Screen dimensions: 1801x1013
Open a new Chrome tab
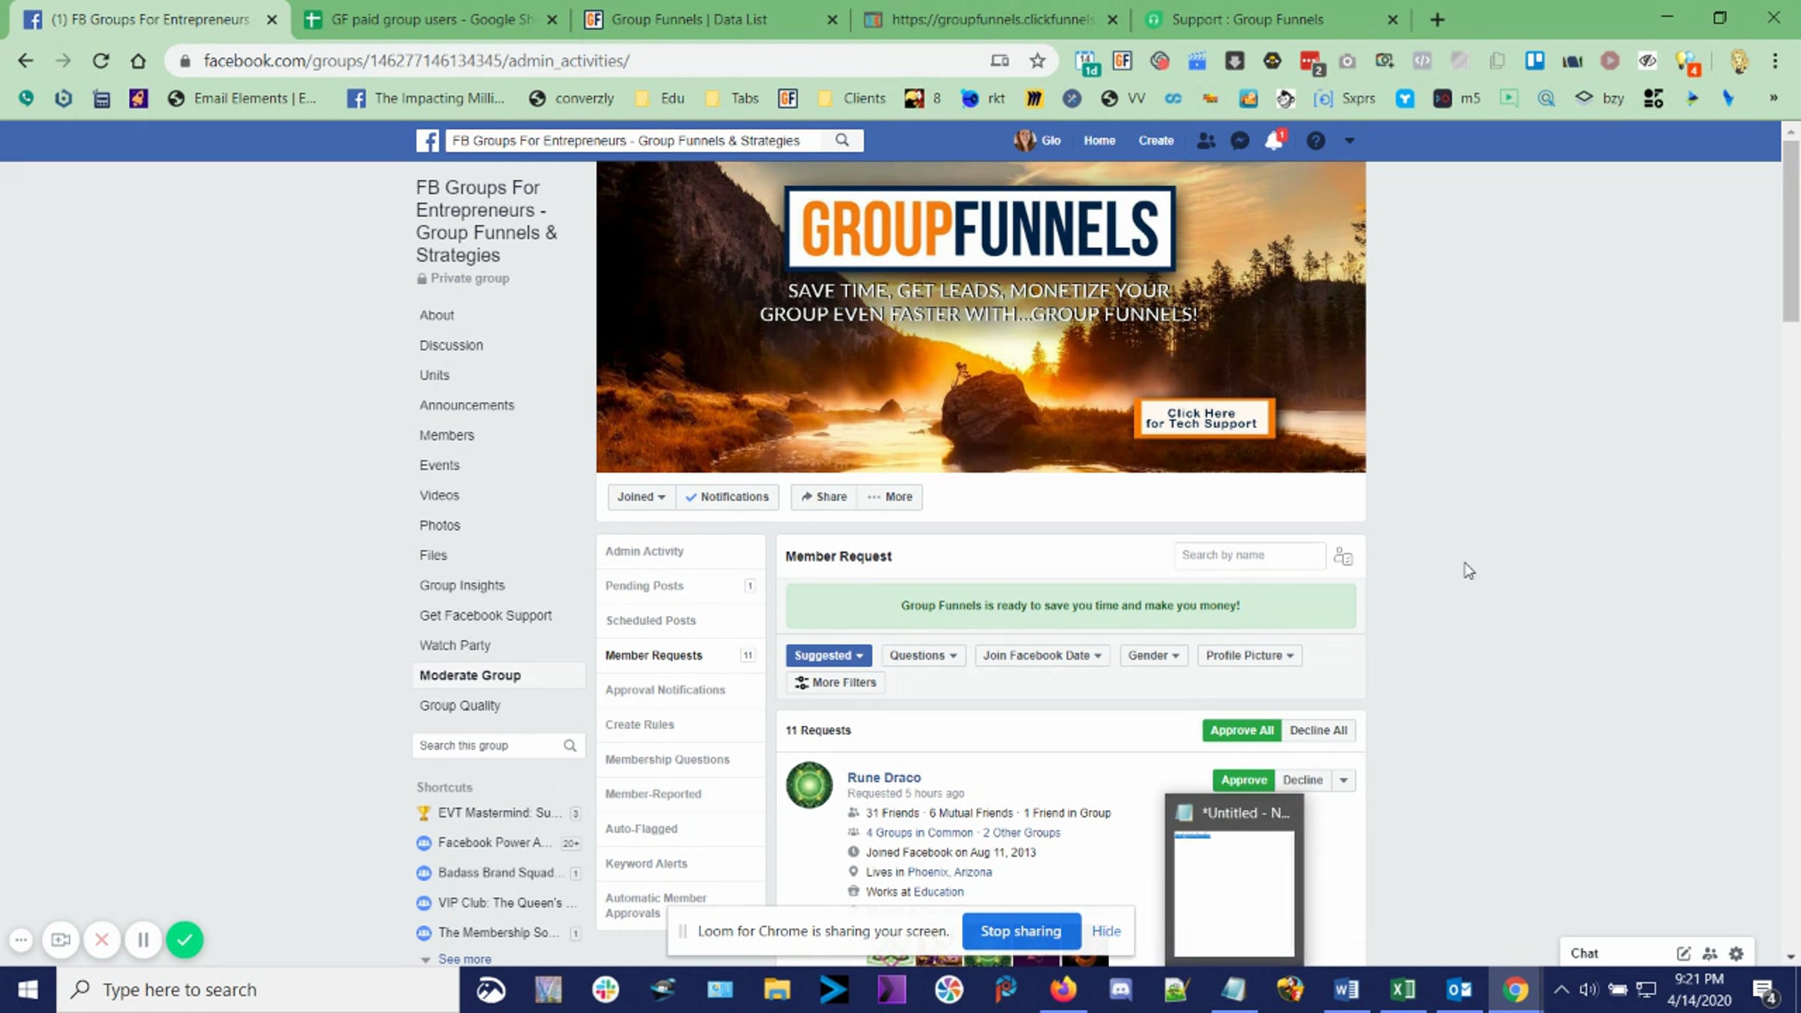pos(1437,20)
